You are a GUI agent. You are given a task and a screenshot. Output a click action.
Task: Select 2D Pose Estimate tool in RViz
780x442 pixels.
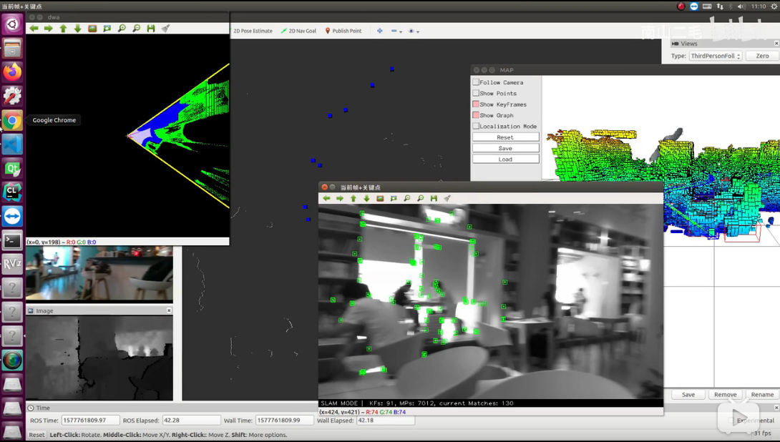point(253,31)
